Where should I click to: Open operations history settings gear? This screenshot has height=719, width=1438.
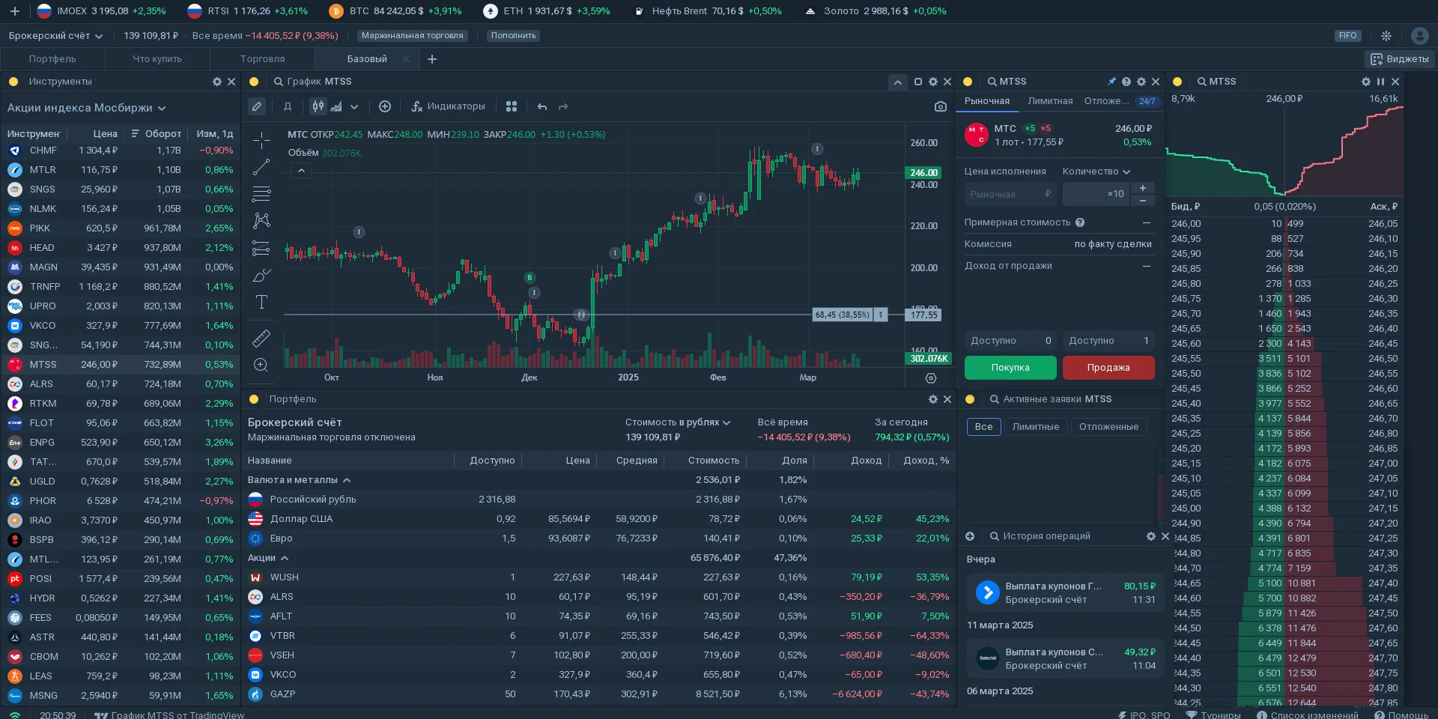pos(1151,536)
